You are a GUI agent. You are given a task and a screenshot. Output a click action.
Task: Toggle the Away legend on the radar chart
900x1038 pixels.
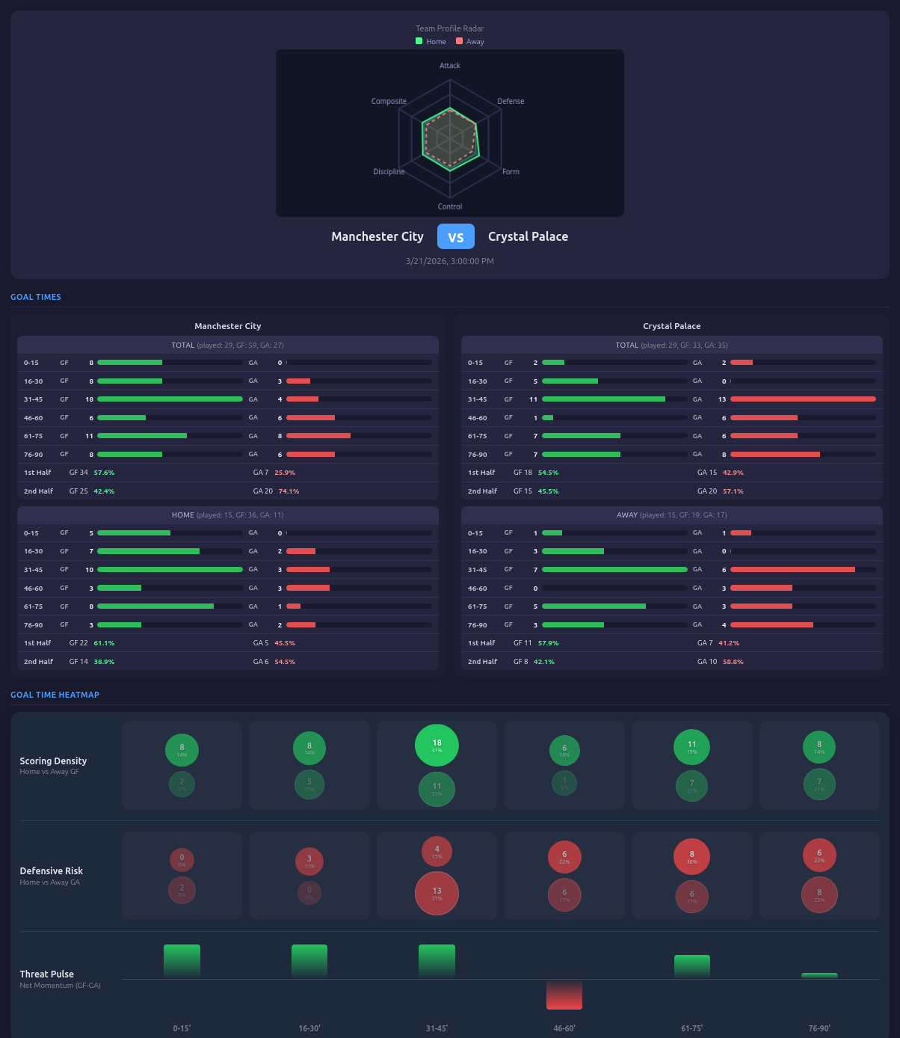click(x=469, y=41)
